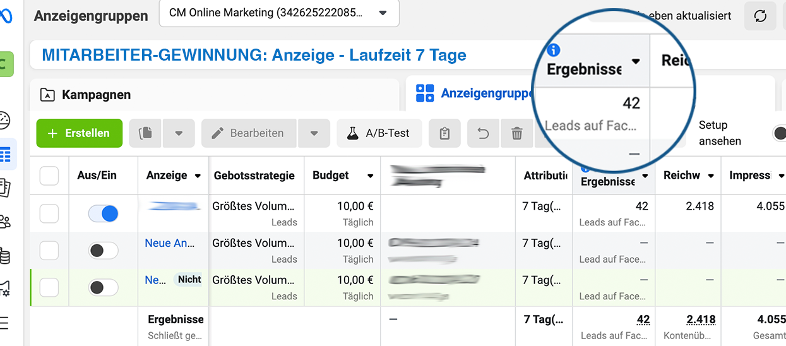Disable the active blue toggle in first row
This screenshot has height=346, width=786.
[x=103, y=214]
